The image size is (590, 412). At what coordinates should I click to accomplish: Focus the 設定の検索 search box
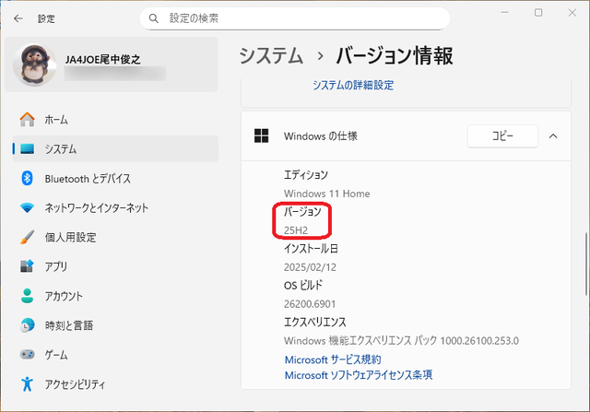295,18
